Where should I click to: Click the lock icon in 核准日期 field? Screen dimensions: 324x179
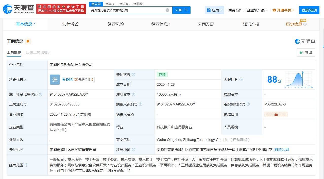276,114
